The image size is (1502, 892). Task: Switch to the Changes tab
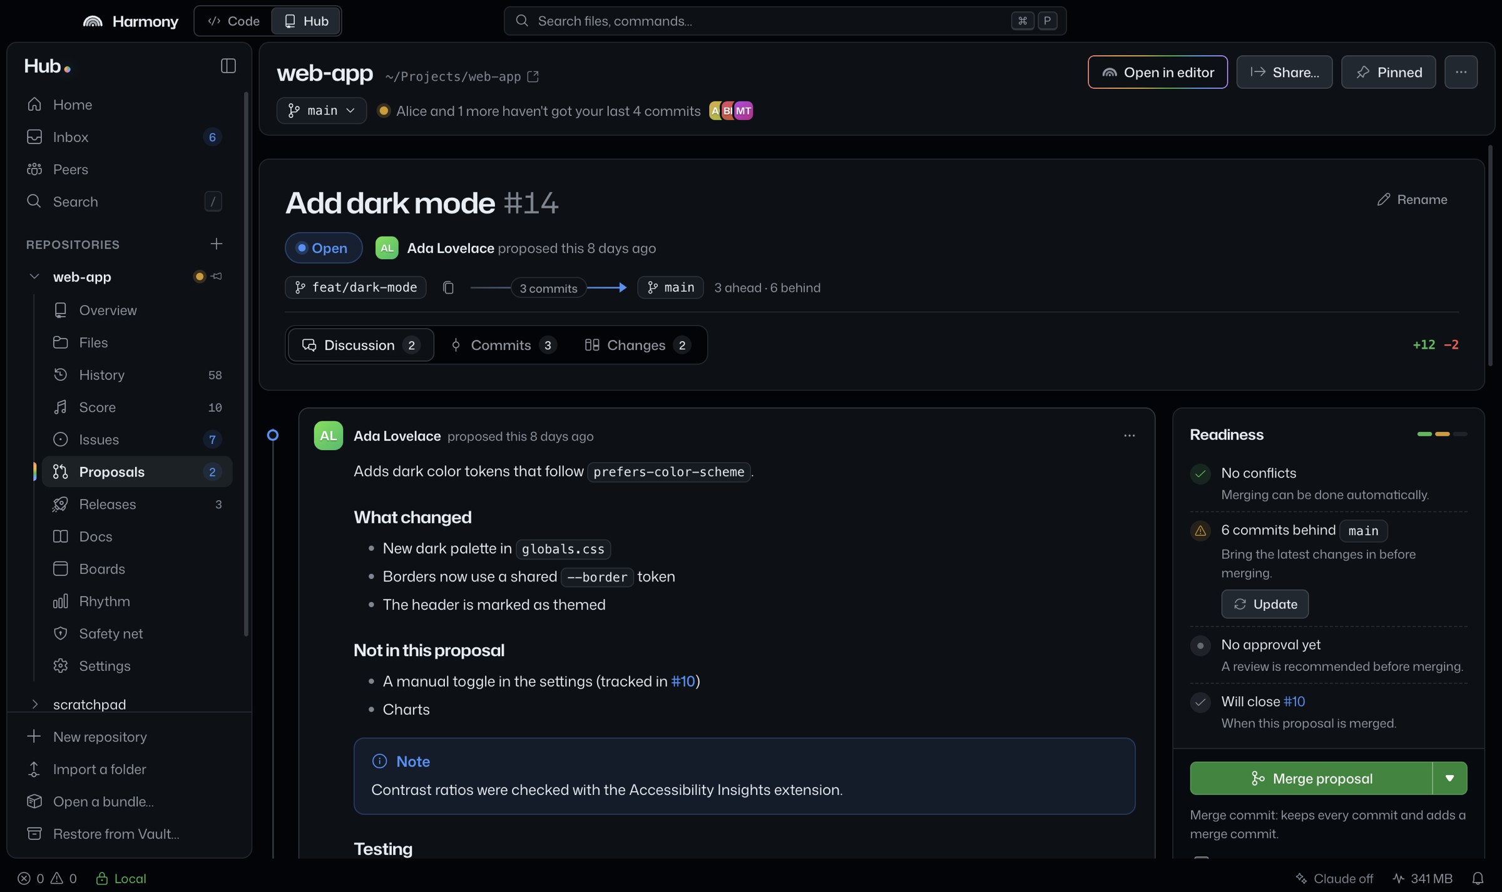(x=637, y=345)
